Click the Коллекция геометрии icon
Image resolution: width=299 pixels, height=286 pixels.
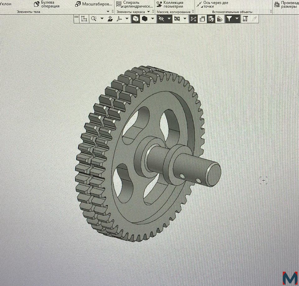click(159, 4)
